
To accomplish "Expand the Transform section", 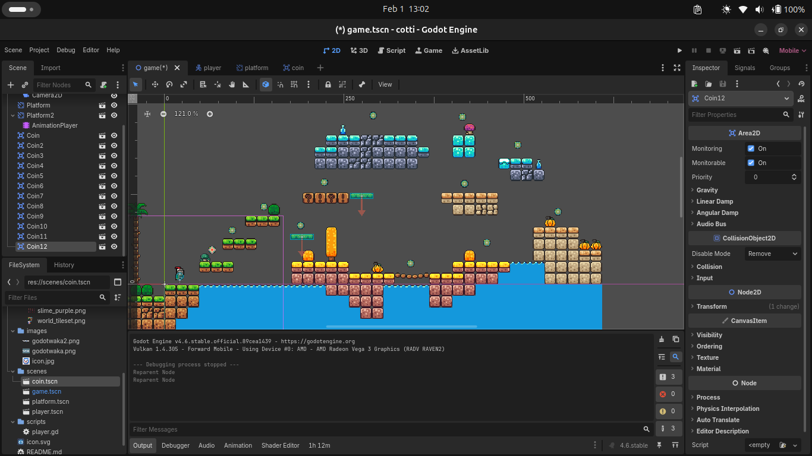I will tap(711, 306).
